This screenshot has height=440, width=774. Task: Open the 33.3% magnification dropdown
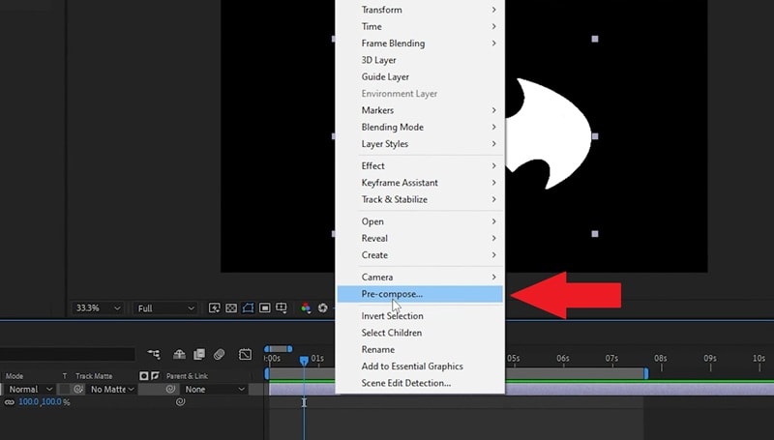(x=98, y=308)
